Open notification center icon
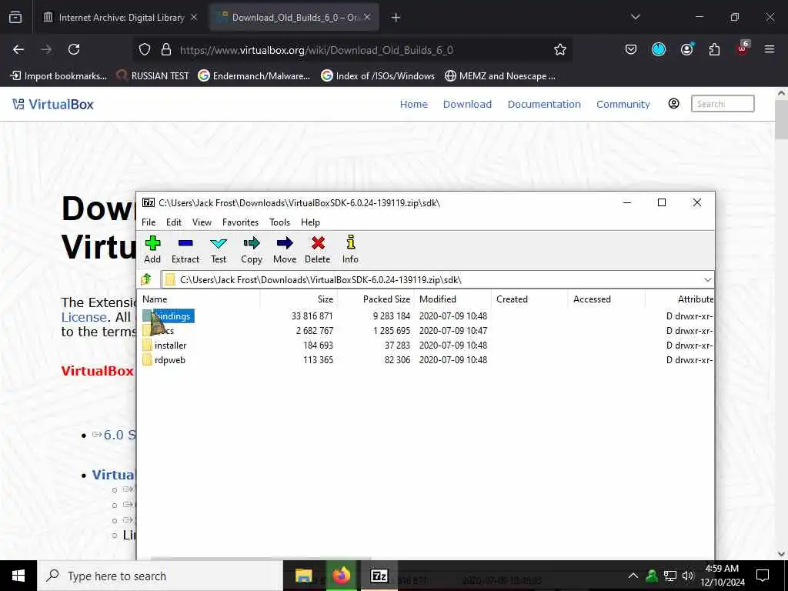The width and height of the screenshot is (788, 591). [763, 576]
